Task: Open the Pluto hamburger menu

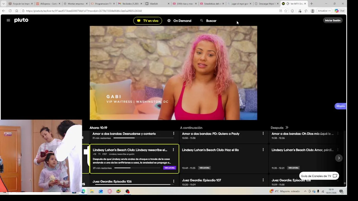Action: click(8, 20)
